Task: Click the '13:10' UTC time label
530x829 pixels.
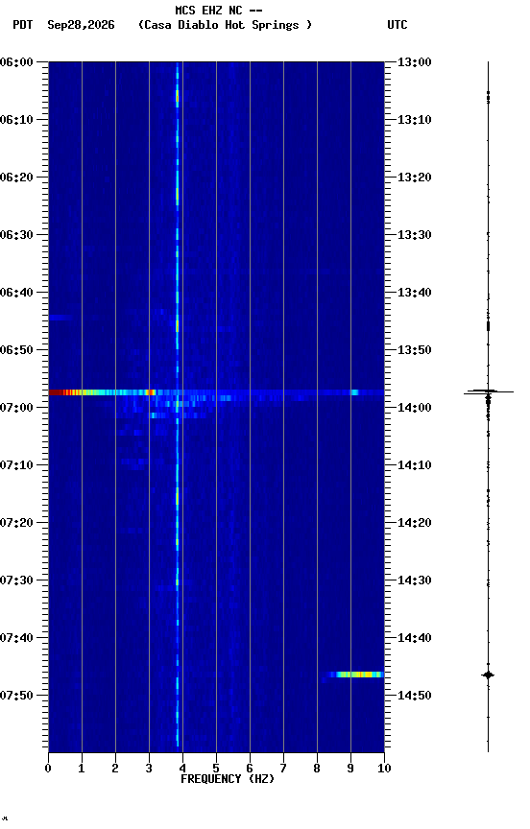Action: pyautogui.click(x=415, y=120)
